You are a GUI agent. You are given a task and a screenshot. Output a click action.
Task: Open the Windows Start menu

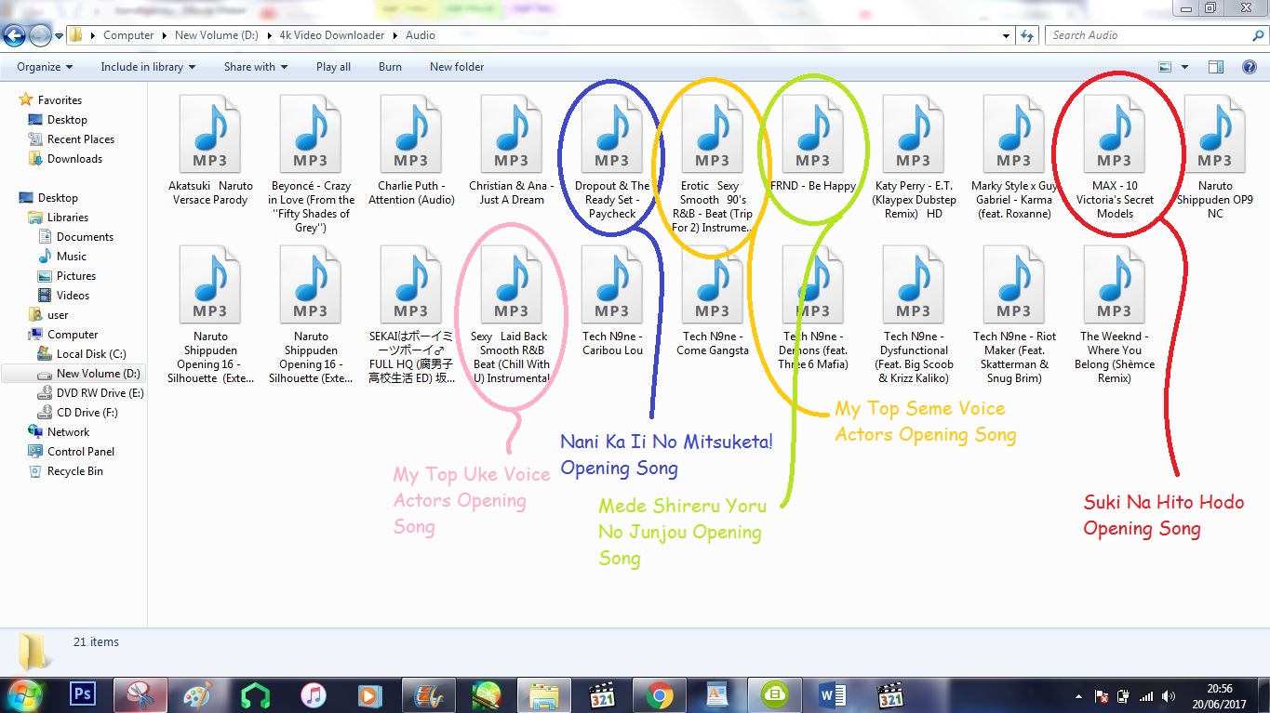point(25,694)
